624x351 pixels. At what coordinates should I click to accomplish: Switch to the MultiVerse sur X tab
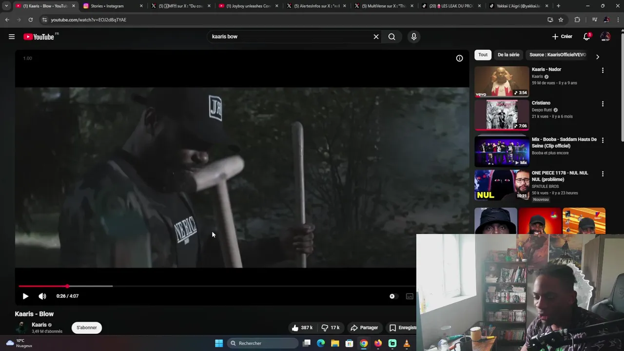(x=384, y=6)
